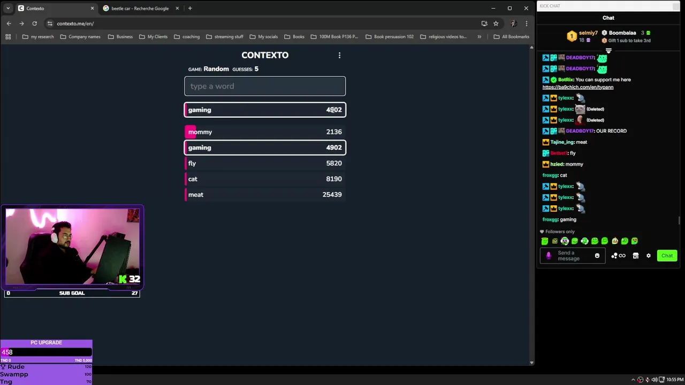
Task: Open the Chrome three-dot menu
Action: pyautogui.click(x=527, y=24)
